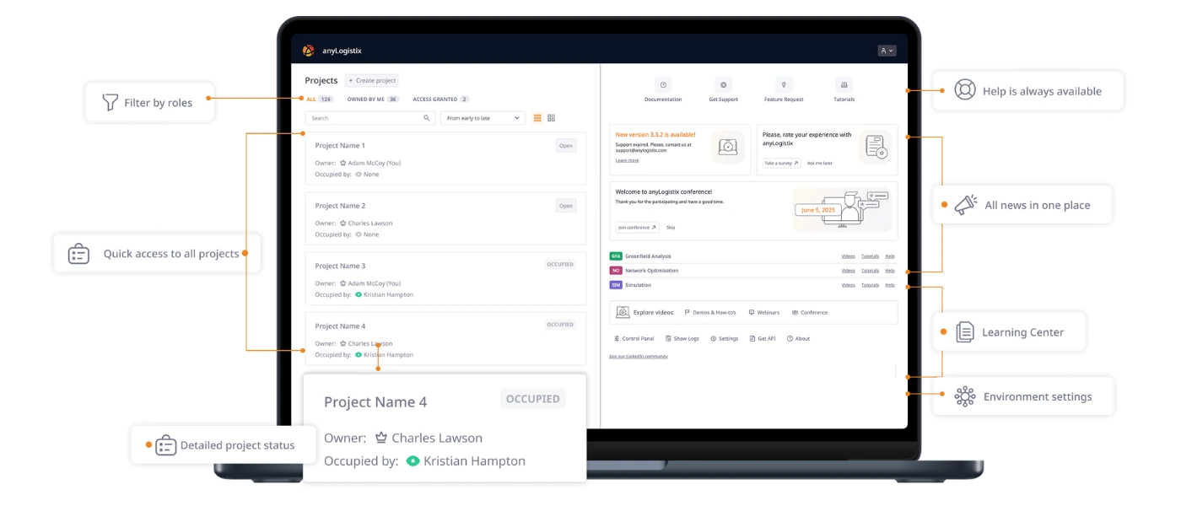Click the survey rating illustration

[875, 147]
